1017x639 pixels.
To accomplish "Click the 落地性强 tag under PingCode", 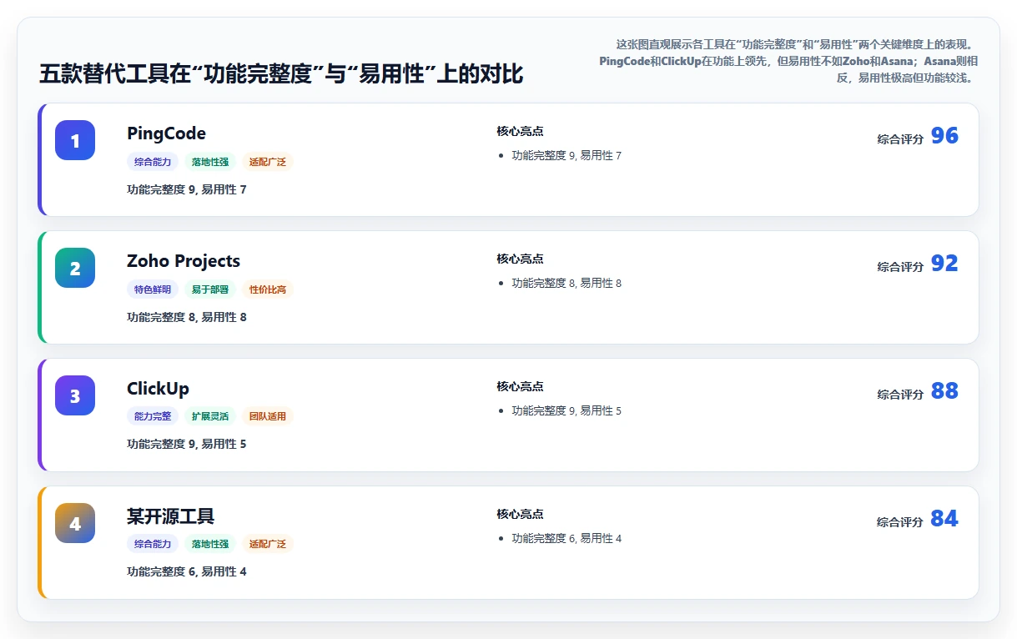I will 210,162.
